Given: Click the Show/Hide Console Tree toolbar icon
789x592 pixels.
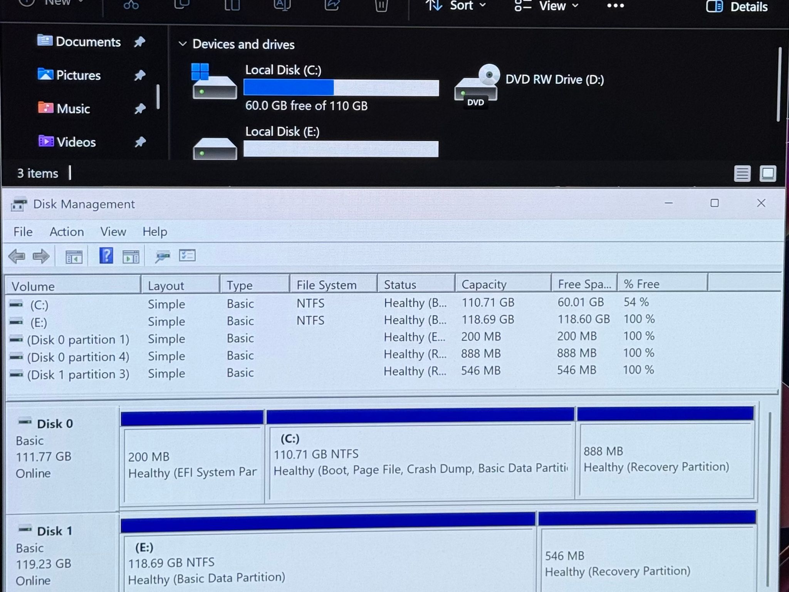Looking at the screenshot, I should click(74, 257).
